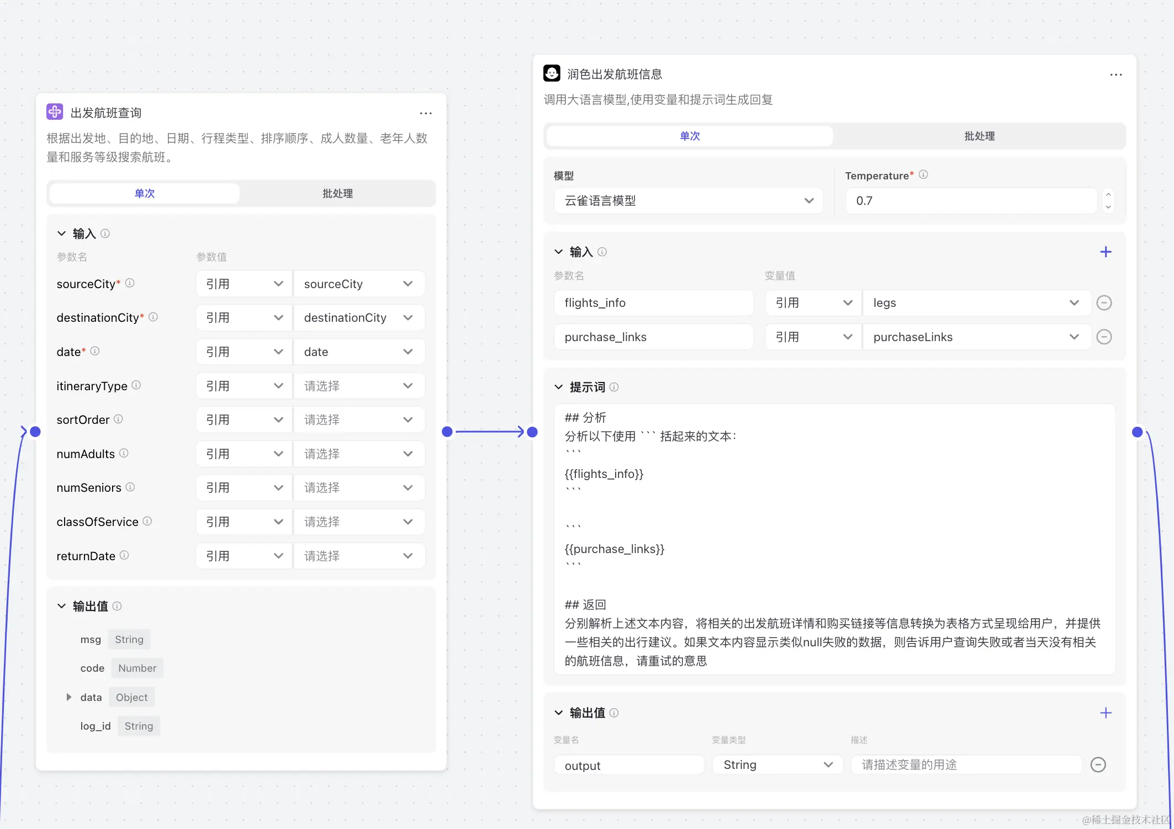Open the 云雀语言模型 model dropdown
Screen dimensions: 1174x829
click(x=688, y=201)
